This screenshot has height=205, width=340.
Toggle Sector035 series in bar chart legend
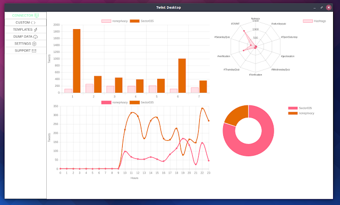[x=142, y=21]
